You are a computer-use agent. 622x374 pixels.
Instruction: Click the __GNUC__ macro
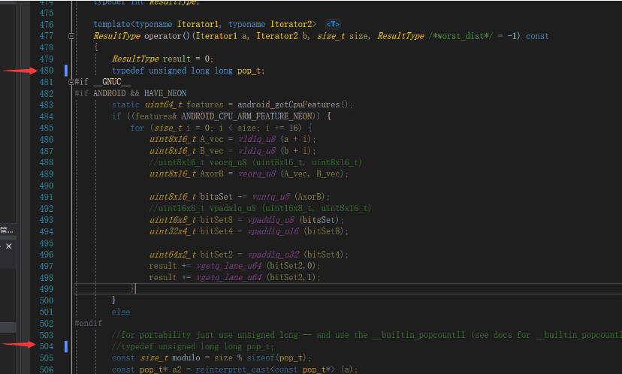(111, 82)
